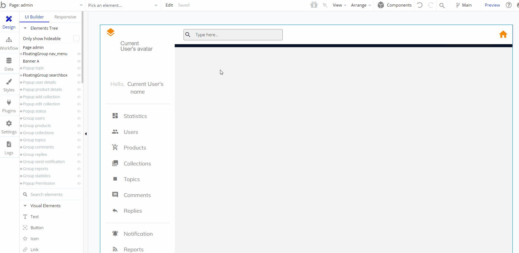Select Page admin in elements tree
The image size is (519, 253).
point(33,47)
